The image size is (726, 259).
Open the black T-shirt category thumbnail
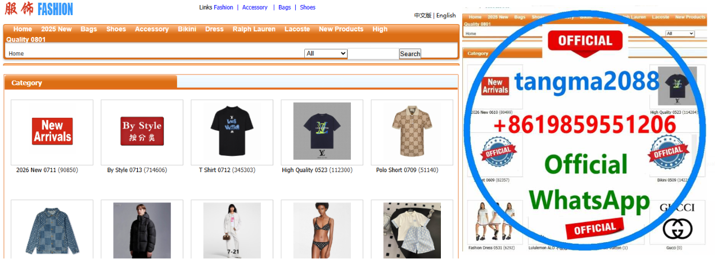click(x=232, y=131)
